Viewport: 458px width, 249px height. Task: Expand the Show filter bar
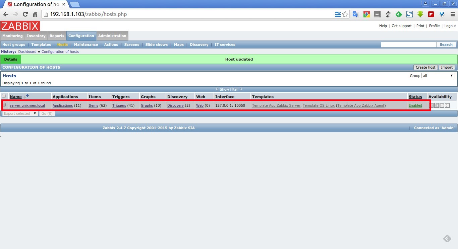pos(229,89)
